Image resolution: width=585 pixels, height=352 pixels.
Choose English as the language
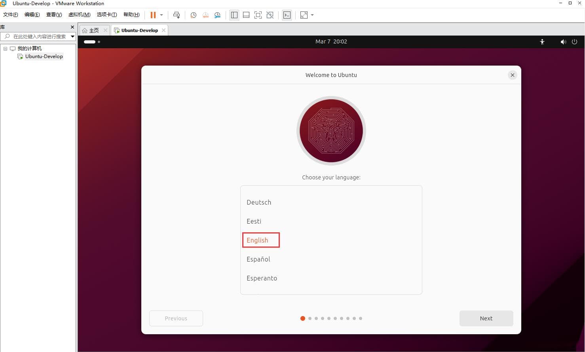click(x=331, y=240)
